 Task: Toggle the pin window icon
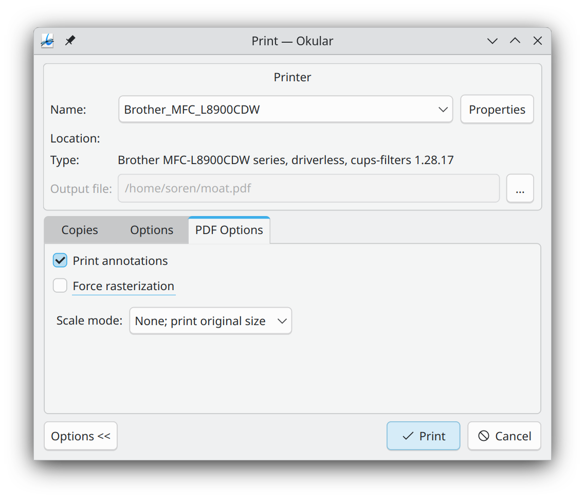click(x=70, y=40)
